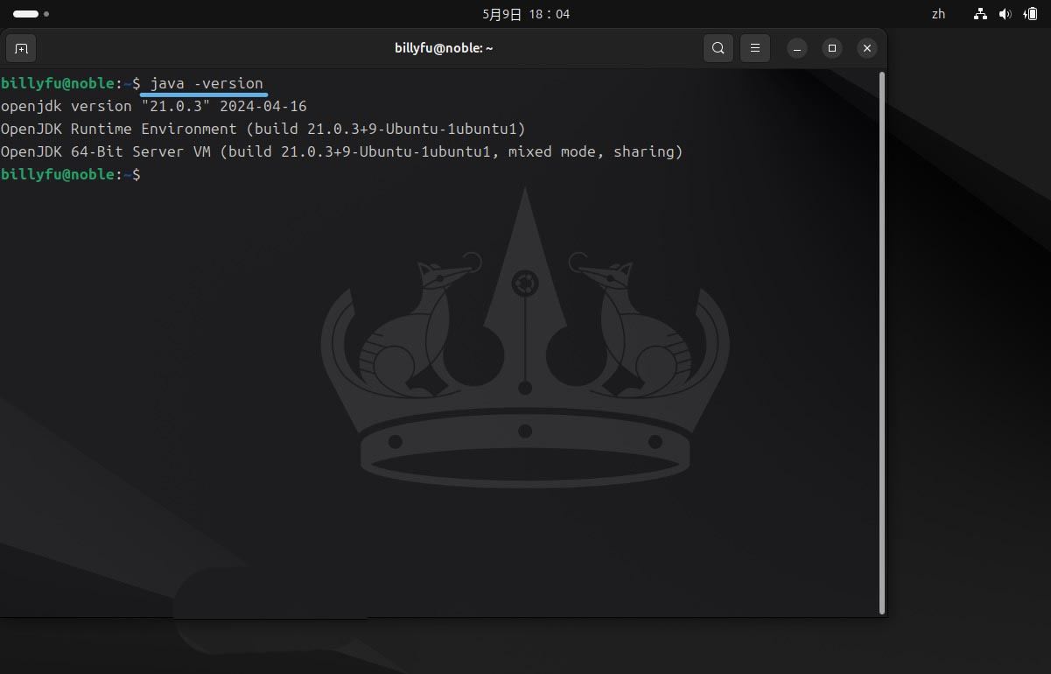Click the small workspace dot indicator
Screen dimensions: 1051x674
pyautogui.click(x=46, y=14)
